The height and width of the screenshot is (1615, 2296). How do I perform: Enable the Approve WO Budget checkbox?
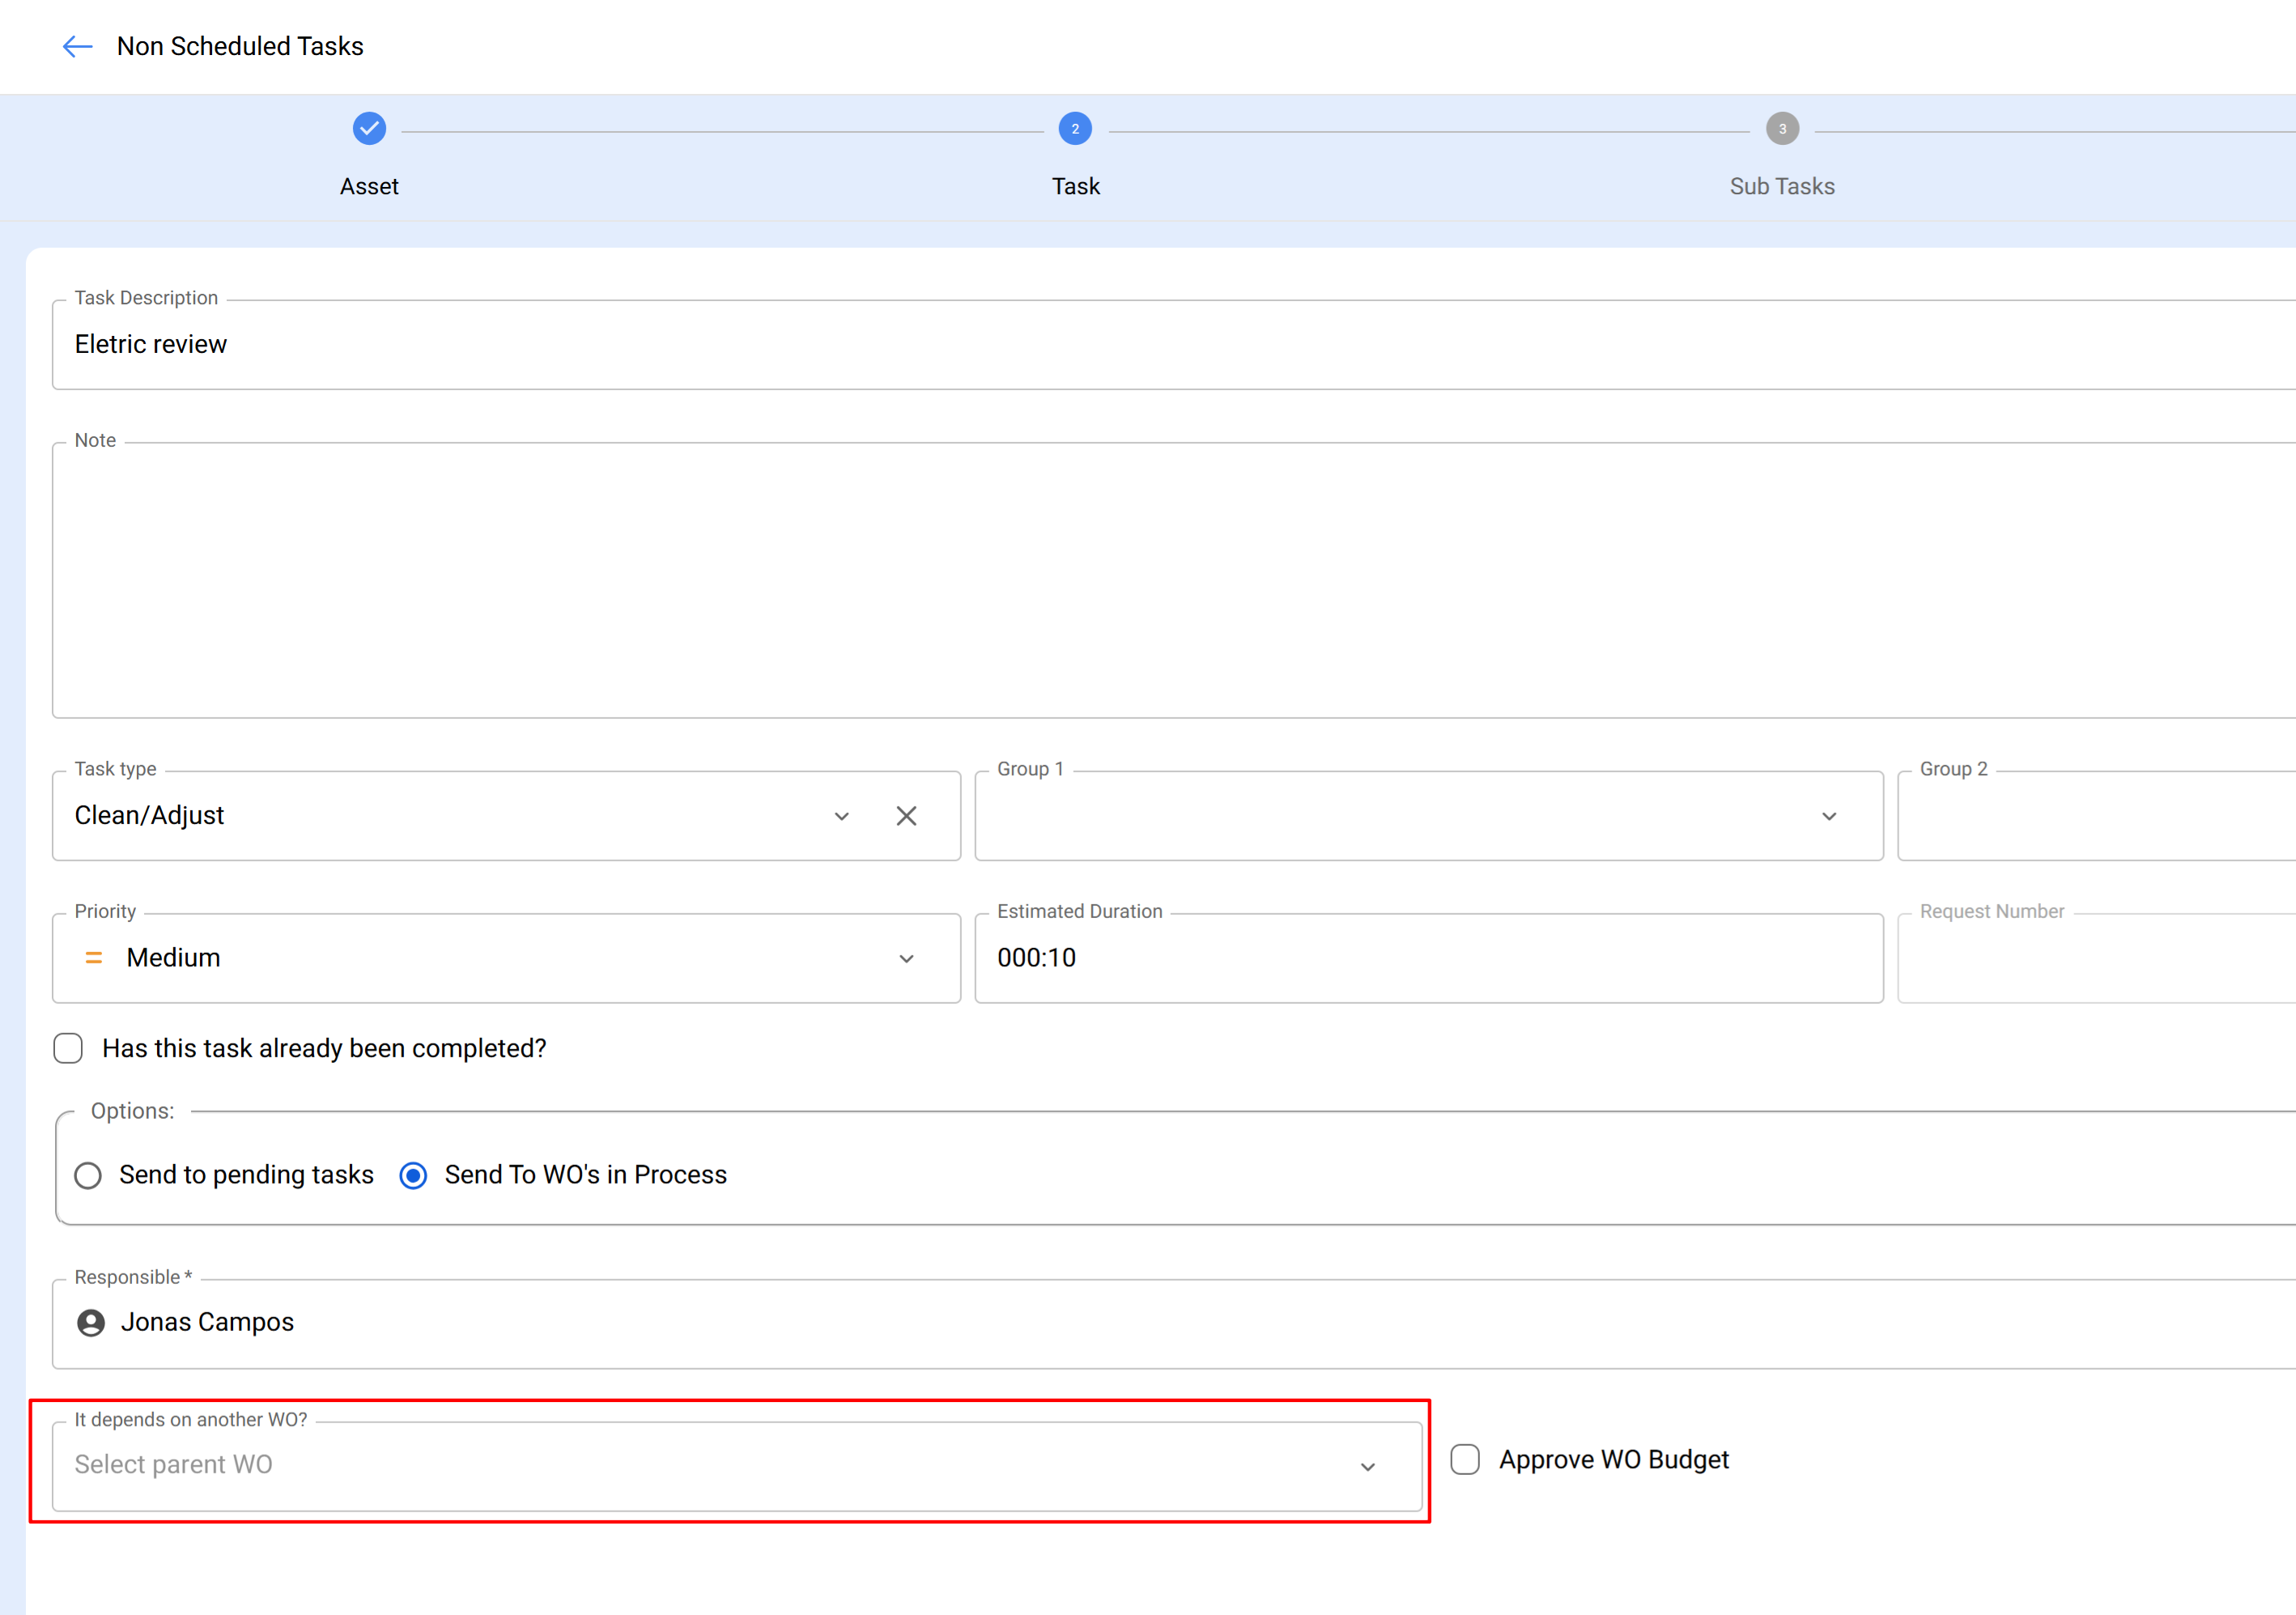[x=1465, y=1460]
